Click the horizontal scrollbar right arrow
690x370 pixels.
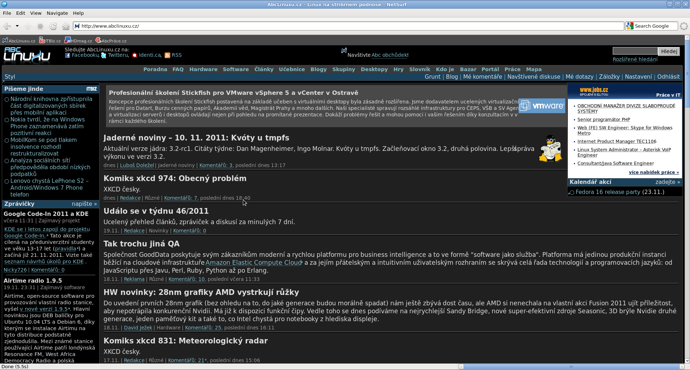coord(682,366)
